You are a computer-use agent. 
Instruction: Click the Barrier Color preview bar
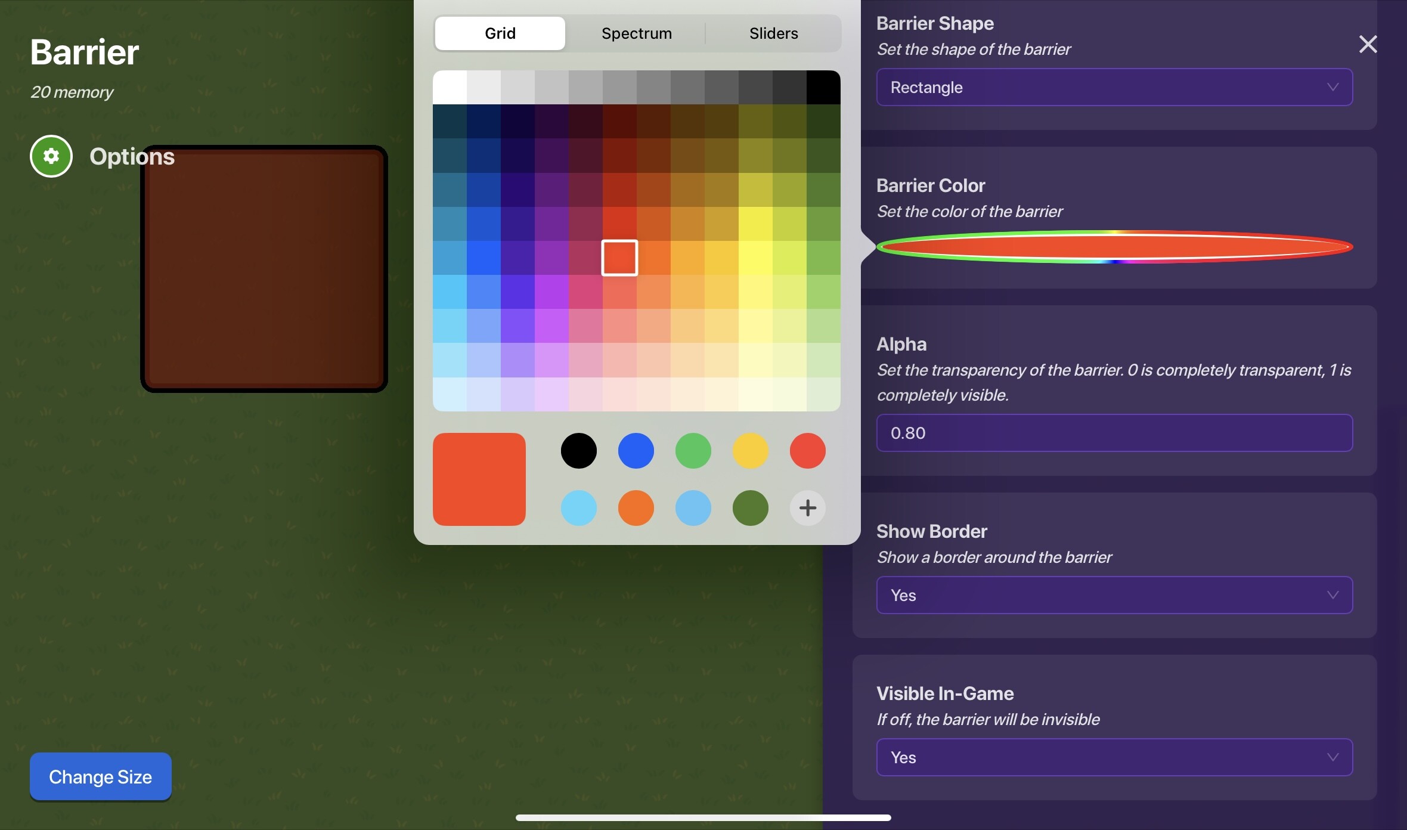pyautogui.click(x=1114, y=247)
